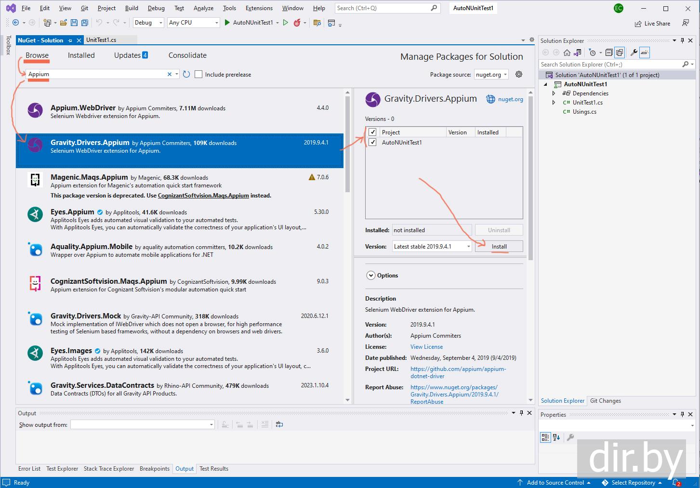Expand the Options section

(x=370, y=276)
